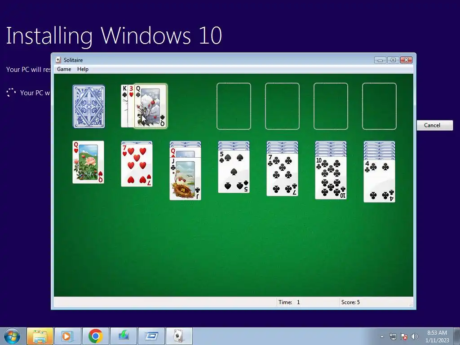Open the Action Center flag icon
460x345 pixels.
404,336
